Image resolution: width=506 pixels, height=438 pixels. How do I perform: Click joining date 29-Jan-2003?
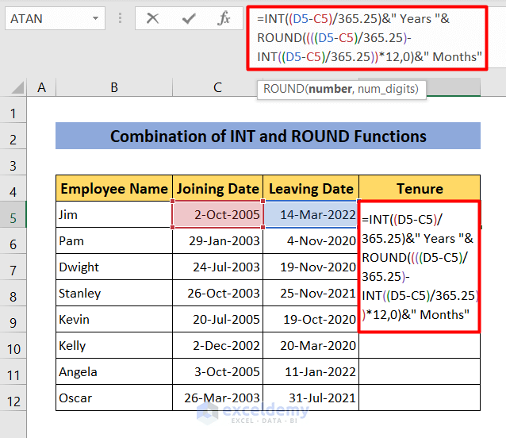218,240
